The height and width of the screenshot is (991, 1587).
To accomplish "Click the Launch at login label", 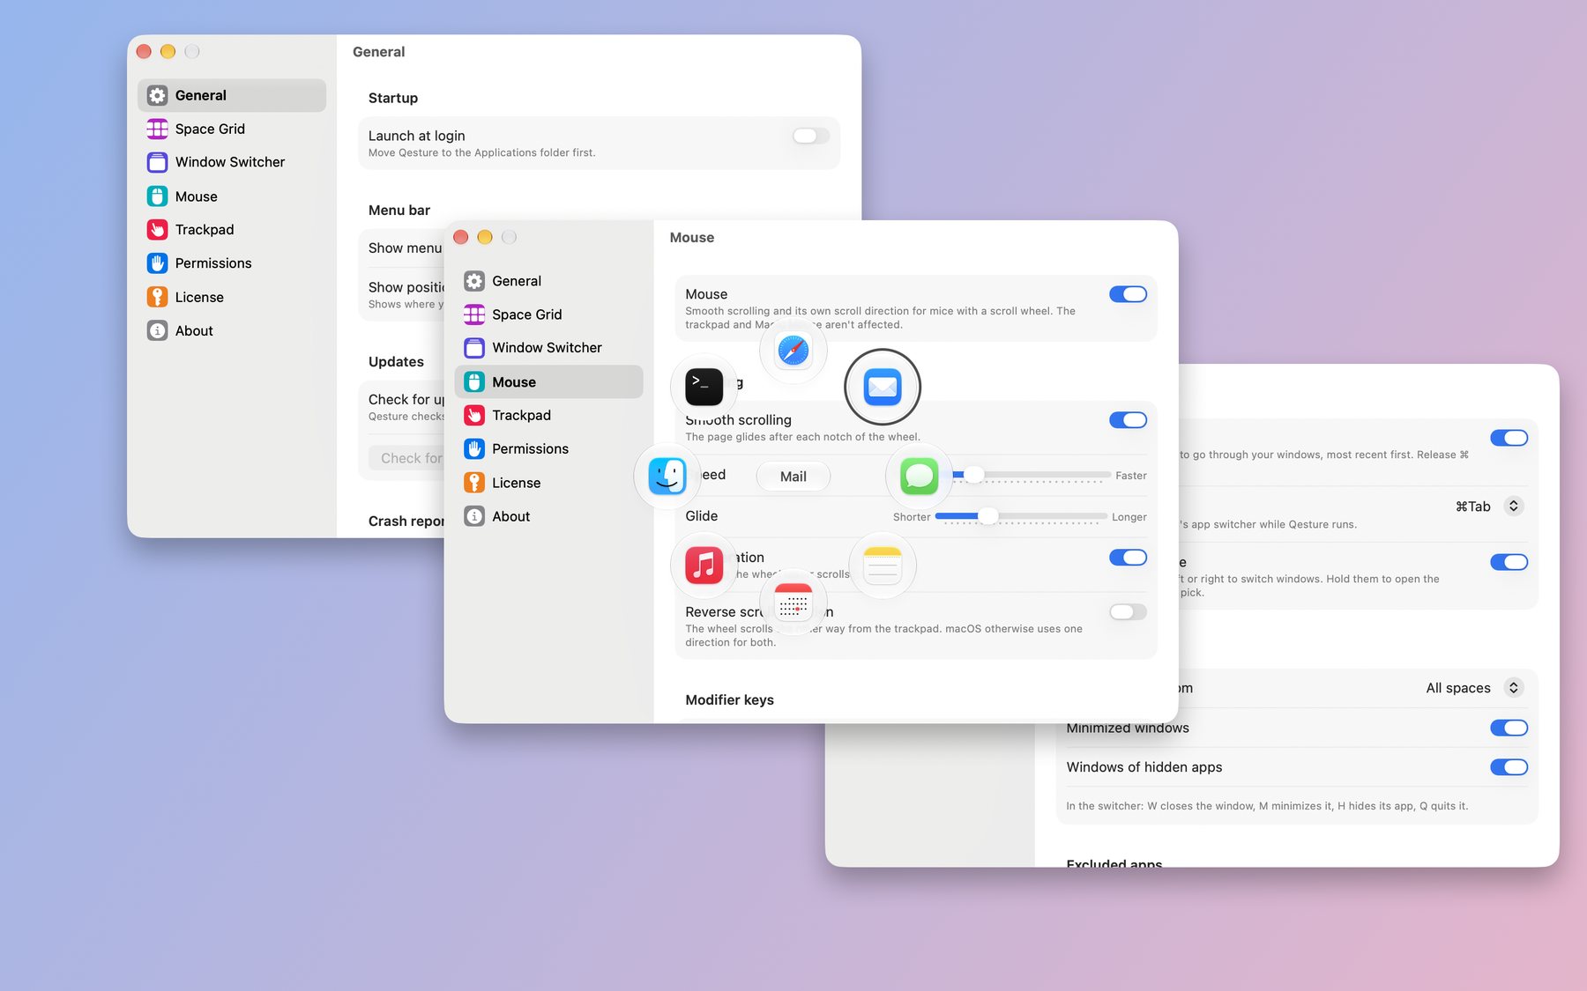I will (x=416, y=136).
